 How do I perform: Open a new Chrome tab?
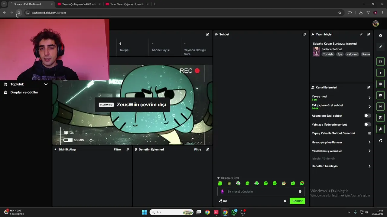tap(155, 4)
